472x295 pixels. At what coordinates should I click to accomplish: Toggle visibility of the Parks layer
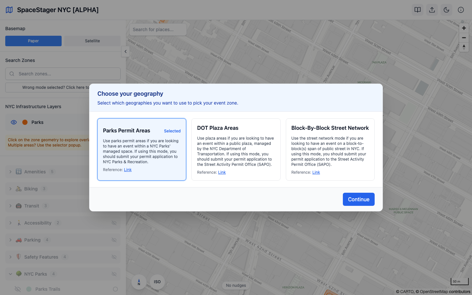click(x=14, y=122)
